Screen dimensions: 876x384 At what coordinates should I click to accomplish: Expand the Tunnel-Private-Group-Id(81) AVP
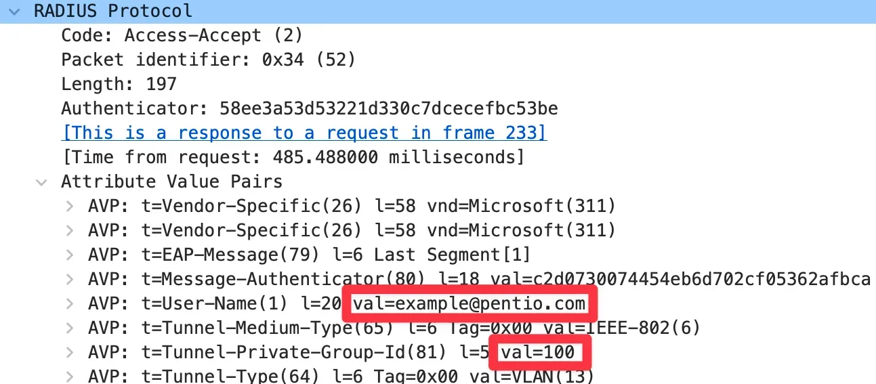point(69,353)
